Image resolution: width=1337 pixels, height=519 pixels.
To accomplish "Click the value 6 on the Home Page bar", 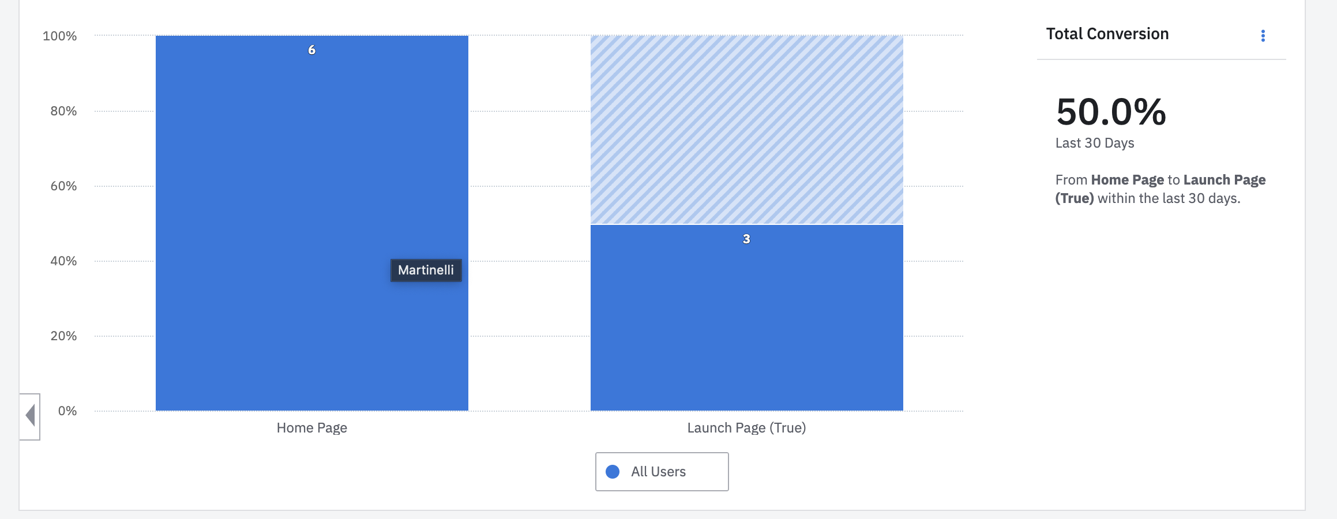I will 311,50.
